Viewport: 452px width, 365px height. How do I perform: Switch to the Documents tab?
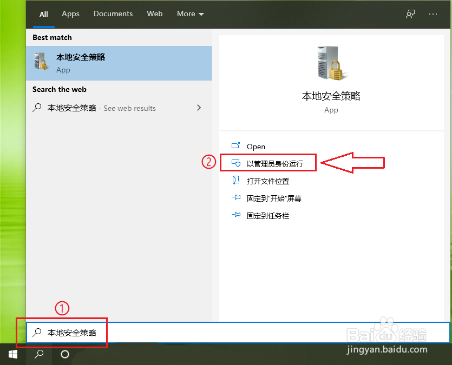coord(113,14)
